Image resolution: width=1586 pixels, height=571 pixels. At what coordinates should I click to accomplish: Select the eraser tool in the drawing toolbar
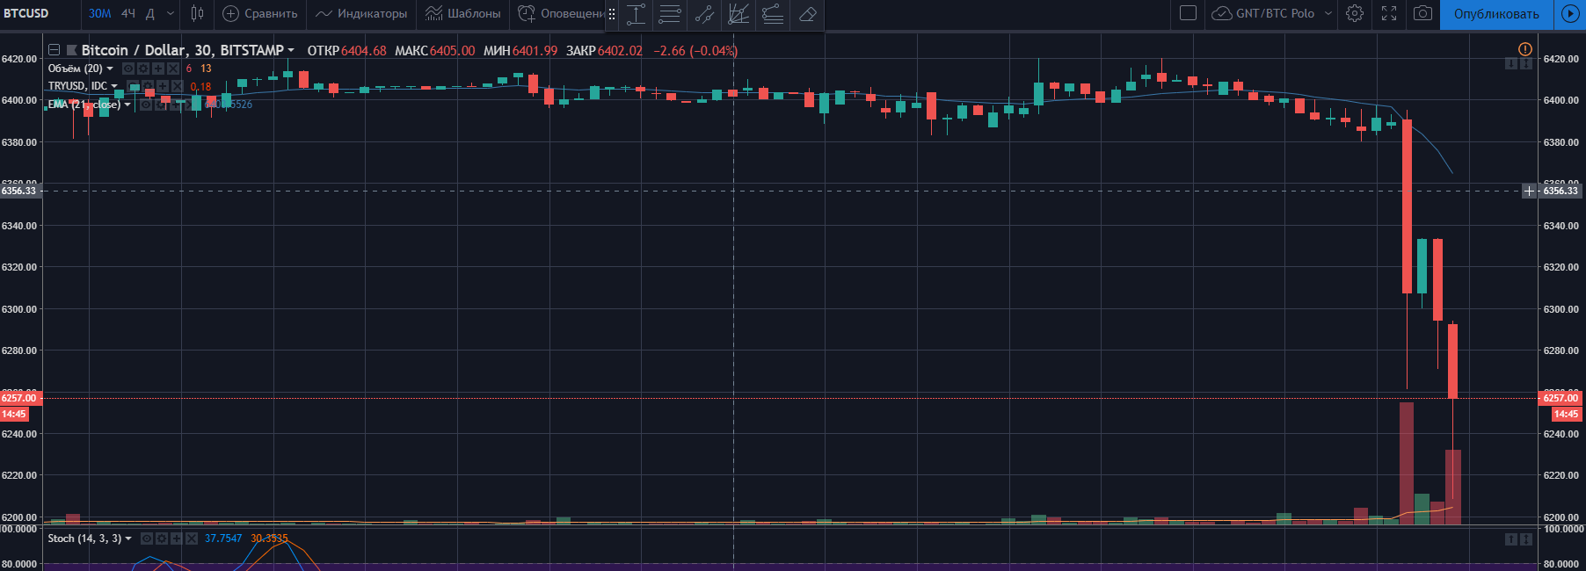[x=807, y=14]
